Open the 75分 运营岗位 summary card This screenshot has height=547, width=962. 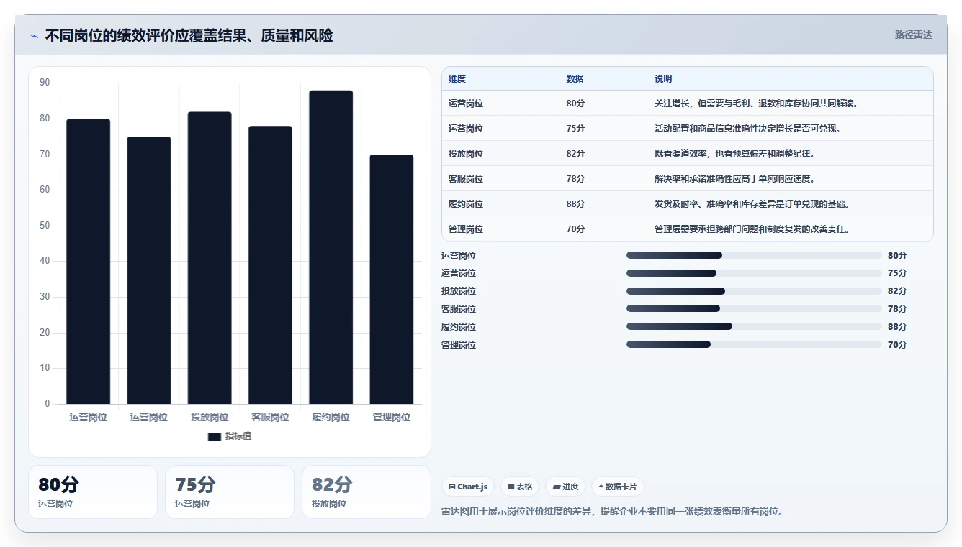click(x=230, y=492)
